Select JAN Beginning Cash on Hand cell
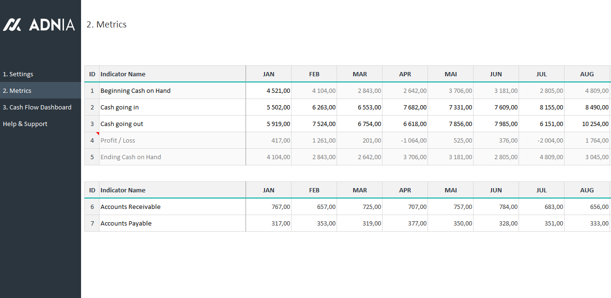This screenshot has width=611, height=298. pos(269,90)
